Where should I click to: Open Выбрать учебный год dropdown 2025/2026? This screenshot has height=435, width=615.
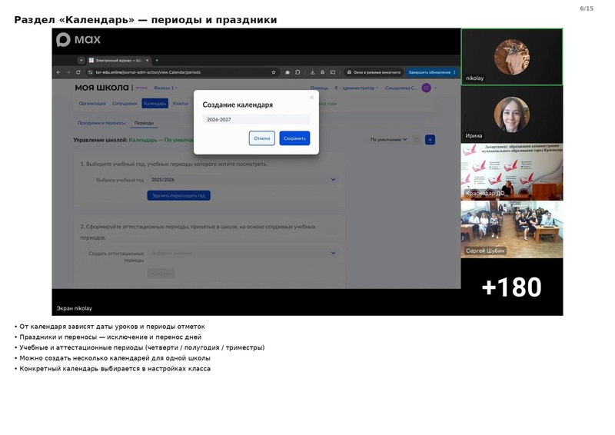[x=243, y=180]
